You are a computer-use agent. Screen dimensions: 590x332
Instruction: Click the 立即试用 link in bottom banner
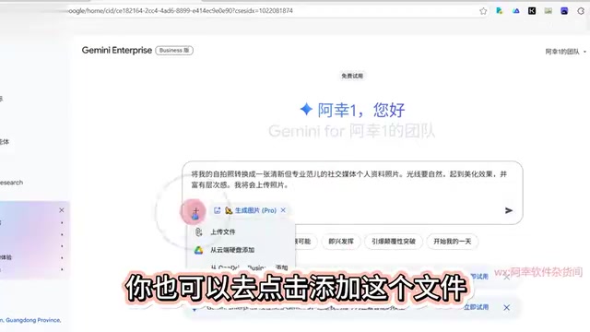476,307
